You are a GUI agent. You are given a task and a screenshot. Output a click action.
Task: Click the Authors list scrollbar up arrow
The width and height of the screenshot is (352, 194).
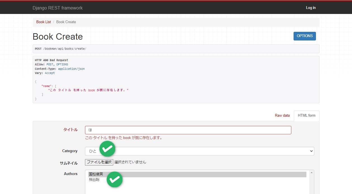coord(311,173)
